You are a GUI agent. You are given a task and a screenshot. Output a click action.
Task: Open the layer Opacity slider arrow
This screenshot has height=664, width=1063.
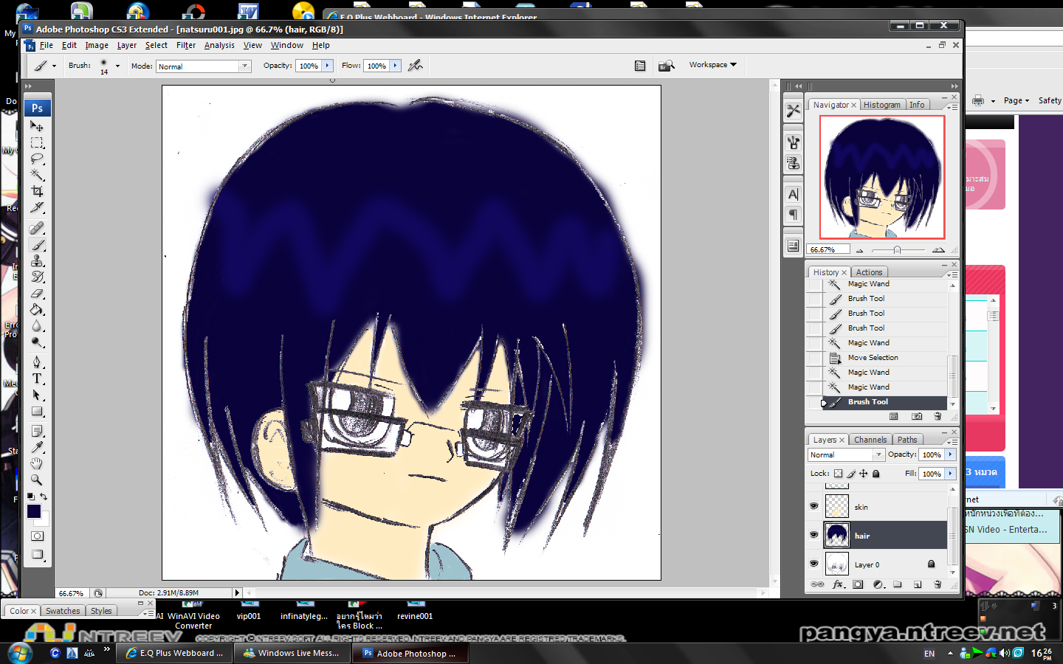pyautogui.click(x=951, y=454)
